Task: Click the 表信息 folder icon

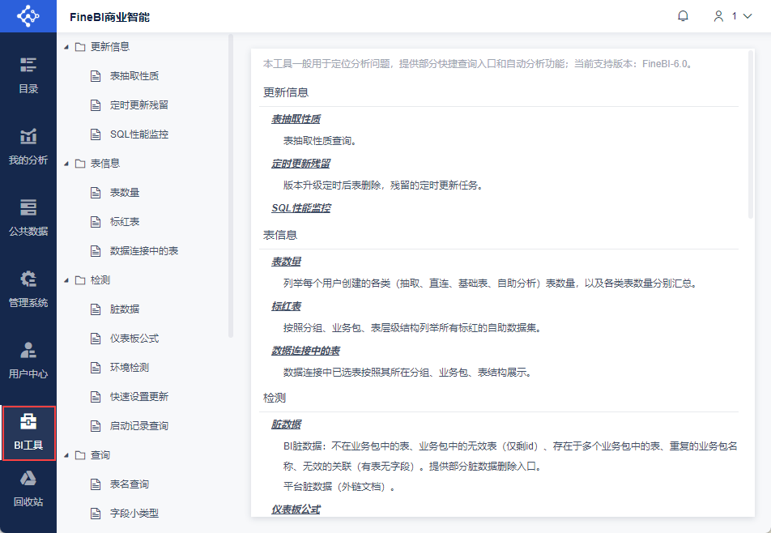Action: (x=80, y=164)
